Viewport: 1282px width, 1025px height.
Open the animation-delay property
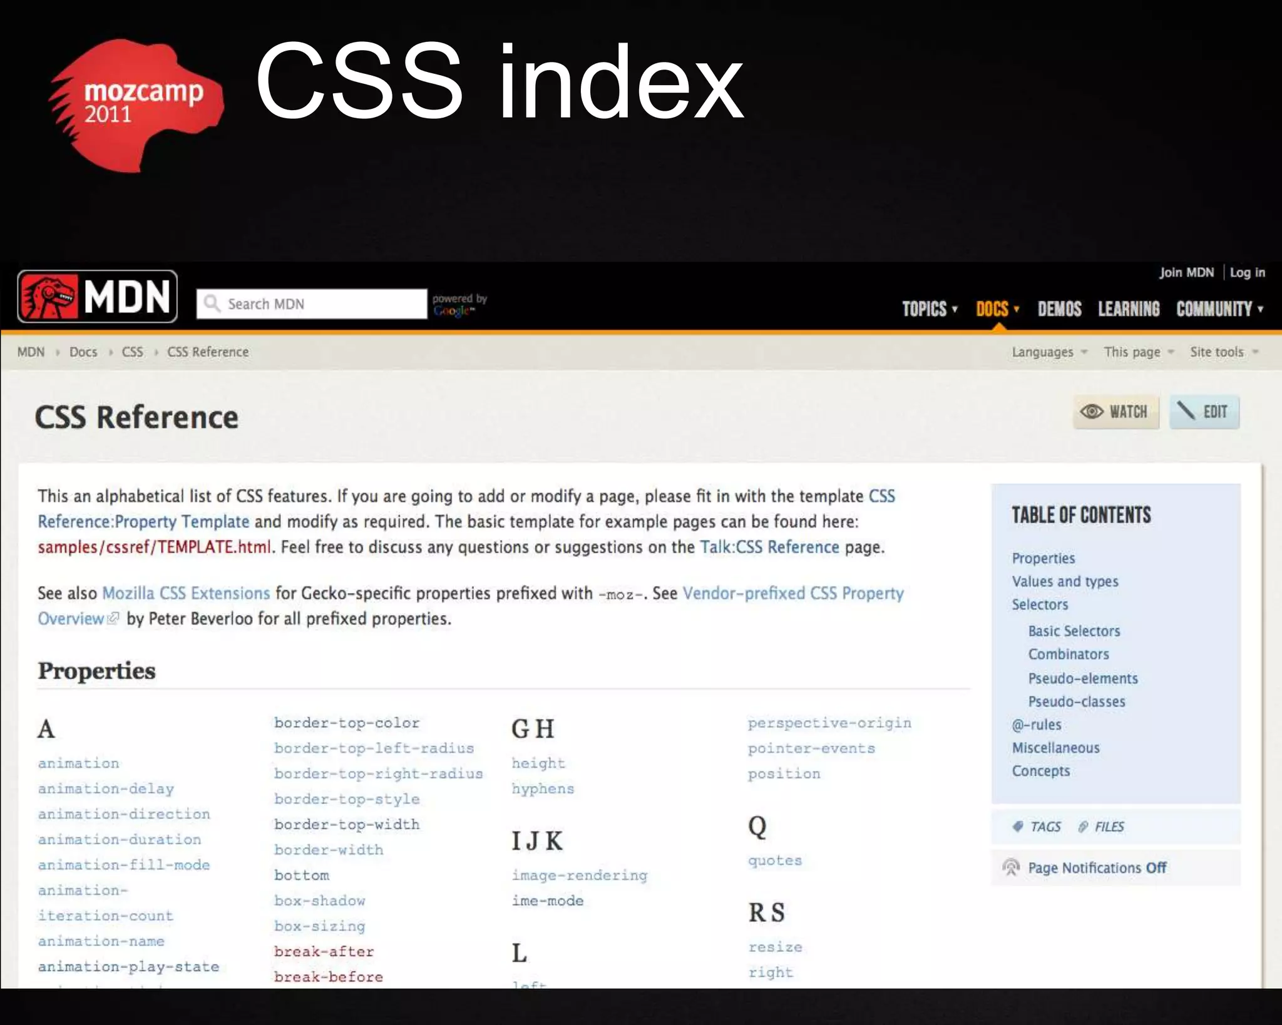(106, 789)
